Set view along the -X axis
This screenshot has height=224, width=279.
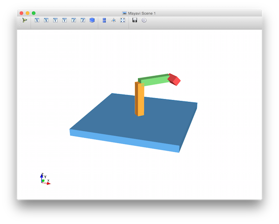point(37,20)
